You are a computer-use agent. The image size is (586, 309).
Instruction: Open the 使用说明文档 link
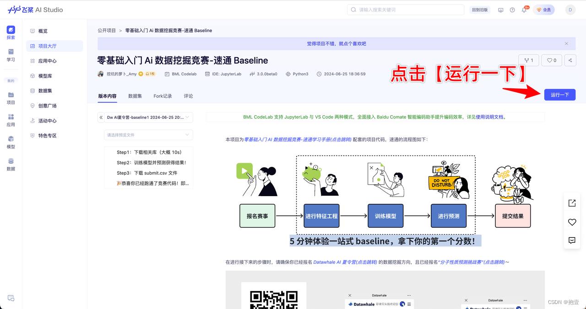tap(490, 117)
